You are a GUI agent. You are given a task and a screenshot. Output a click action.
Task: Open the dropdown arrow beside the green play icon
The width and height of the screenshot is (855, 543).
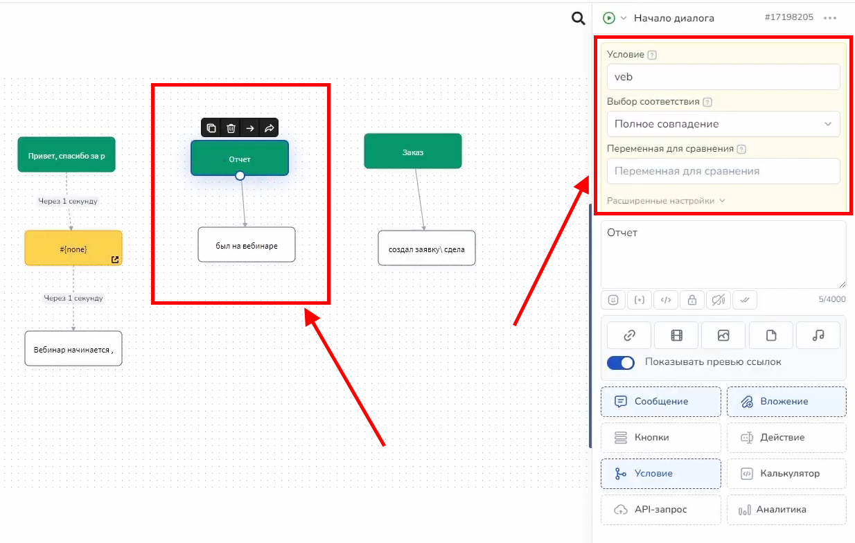tap(624, 19)
